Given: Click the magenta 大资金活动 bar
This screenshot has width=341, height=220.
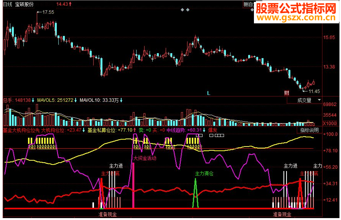Looking at the screenshot, I should (133, 186).
